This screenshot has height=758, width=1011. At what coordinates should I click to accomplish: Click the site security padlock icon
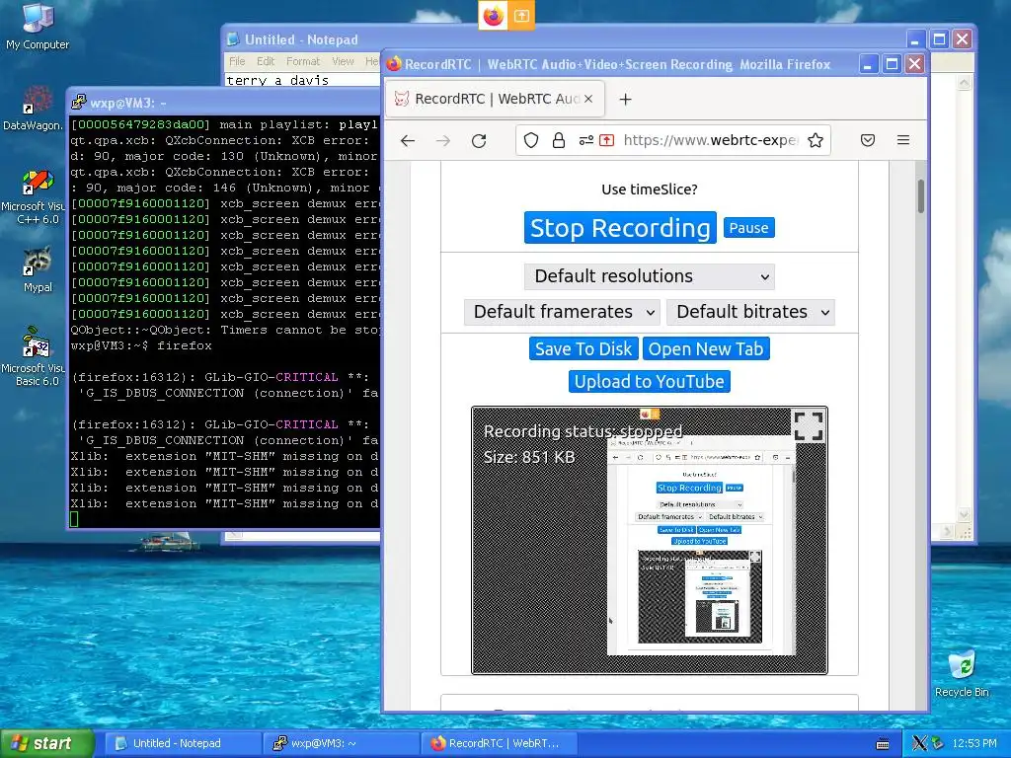tap(559, 140)
